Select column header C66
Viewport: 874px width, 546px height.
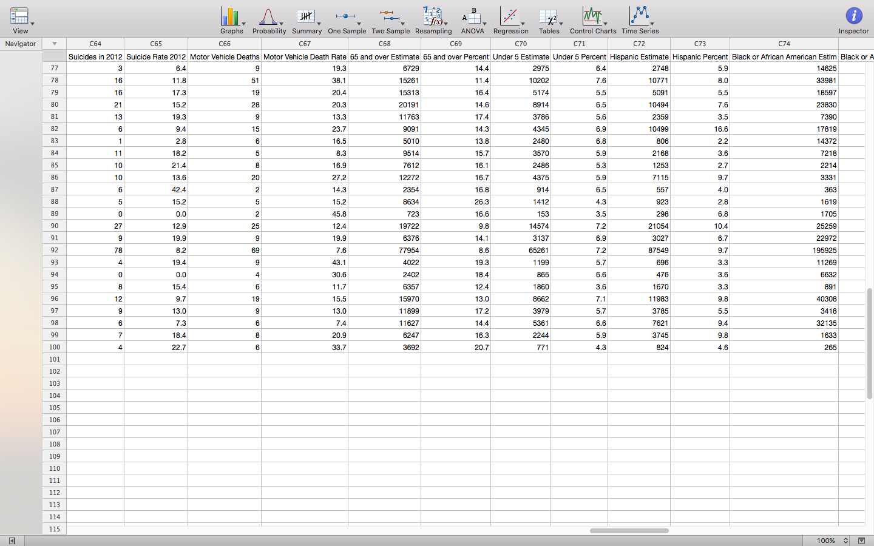[225, 44]
